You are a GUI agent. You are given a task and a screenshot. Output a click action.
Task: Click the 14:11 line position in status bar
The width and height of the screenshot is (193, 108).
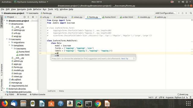151,97
